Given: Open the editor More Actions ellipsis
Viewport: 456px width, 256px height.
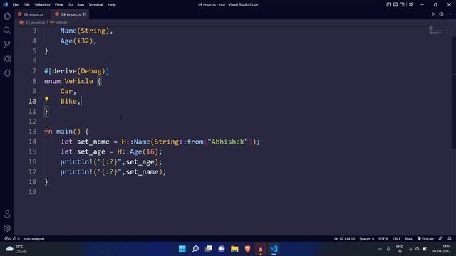Looking at the screenshot, I should [449, 14].
